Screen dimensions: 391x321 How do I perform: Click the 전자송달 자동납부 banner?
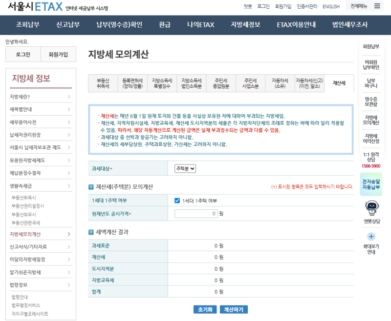click(371, 184)
